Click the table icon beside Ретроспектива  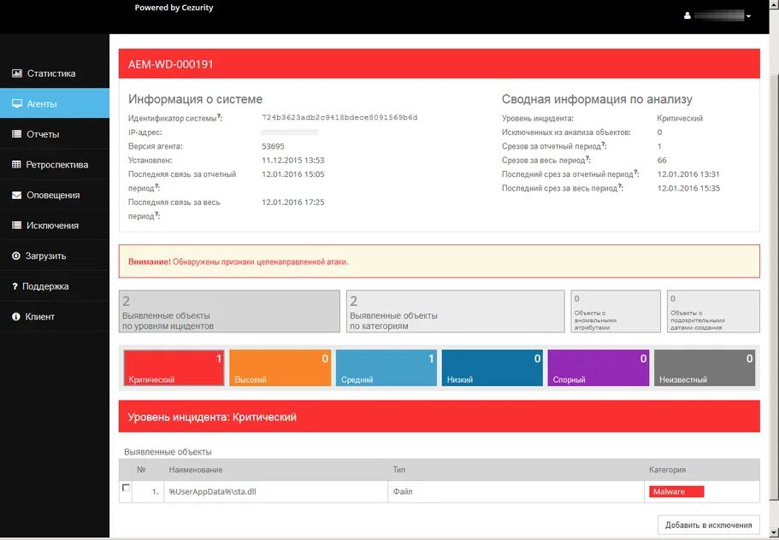(x=16, y=164)
